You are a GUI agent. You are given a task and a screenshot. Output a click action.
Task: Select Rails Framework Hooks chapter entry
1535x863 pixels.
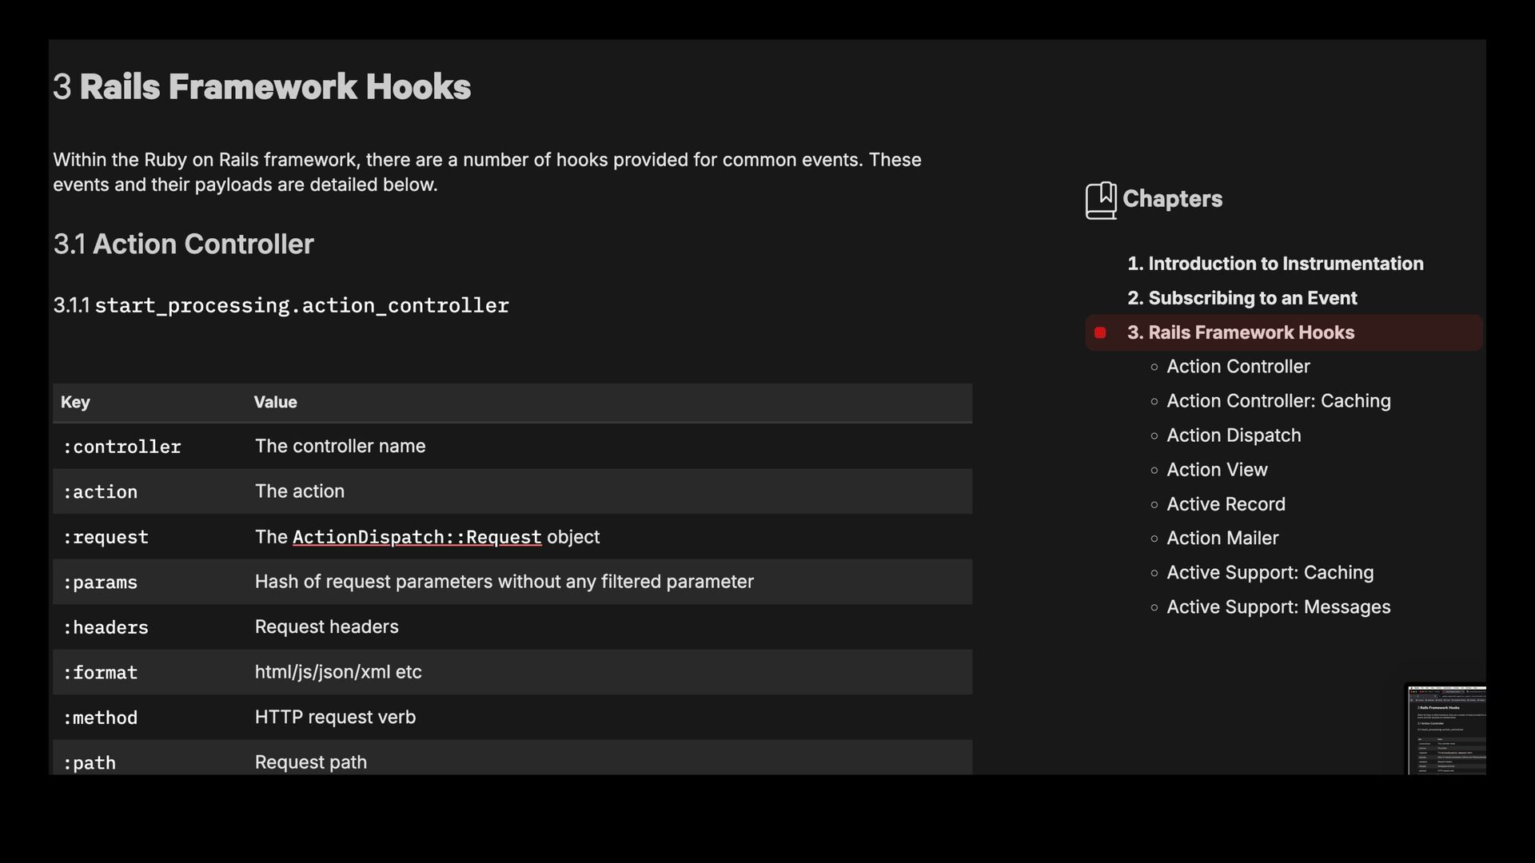(x=1240, y=332)
